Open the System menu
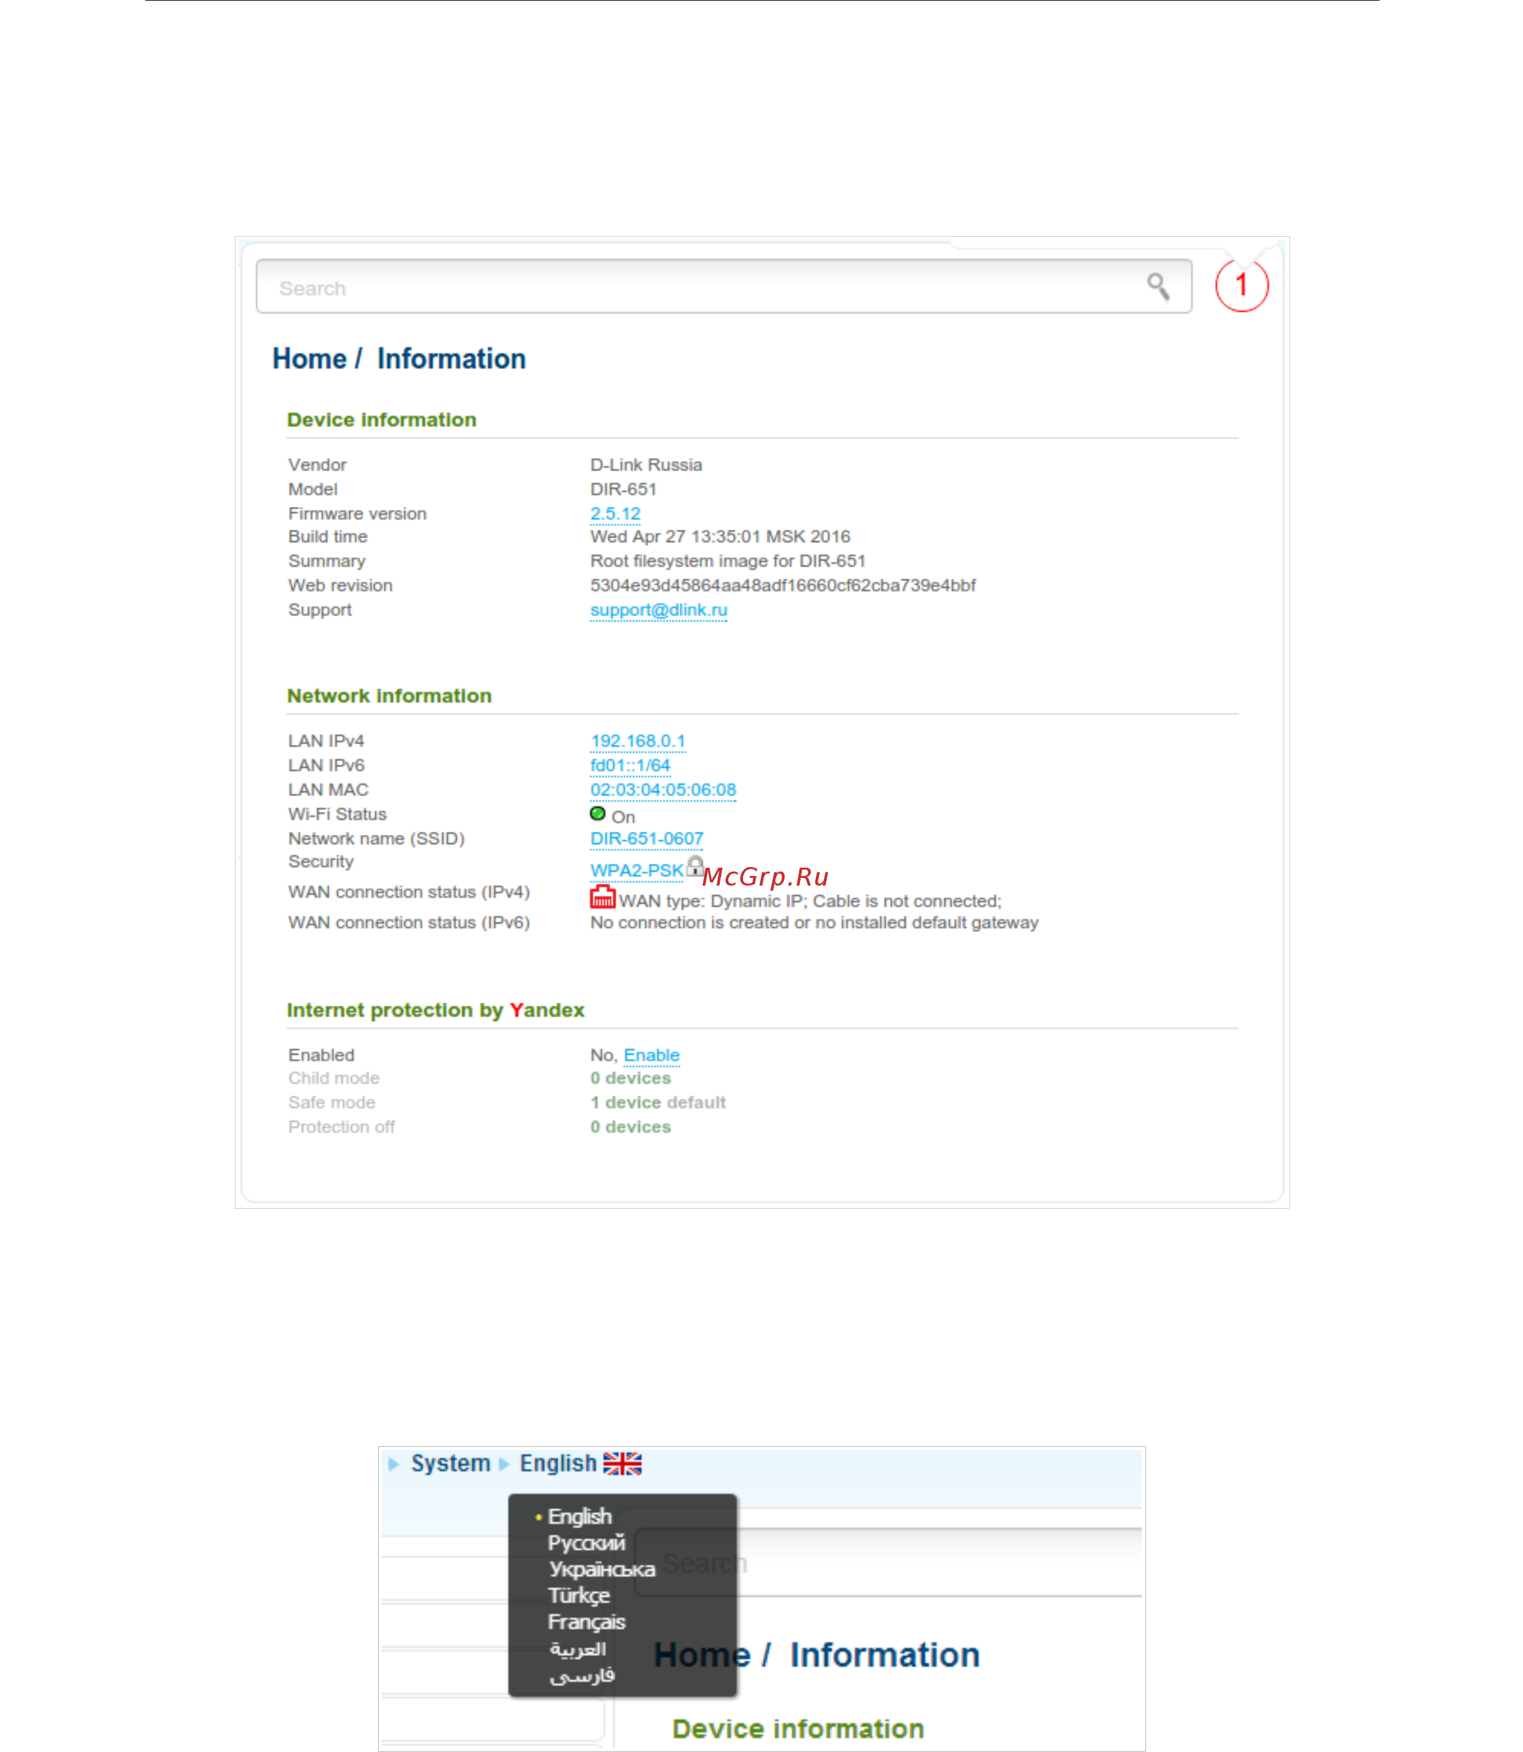This screenshot has width=1523, height=1752. click(451, 1464)
